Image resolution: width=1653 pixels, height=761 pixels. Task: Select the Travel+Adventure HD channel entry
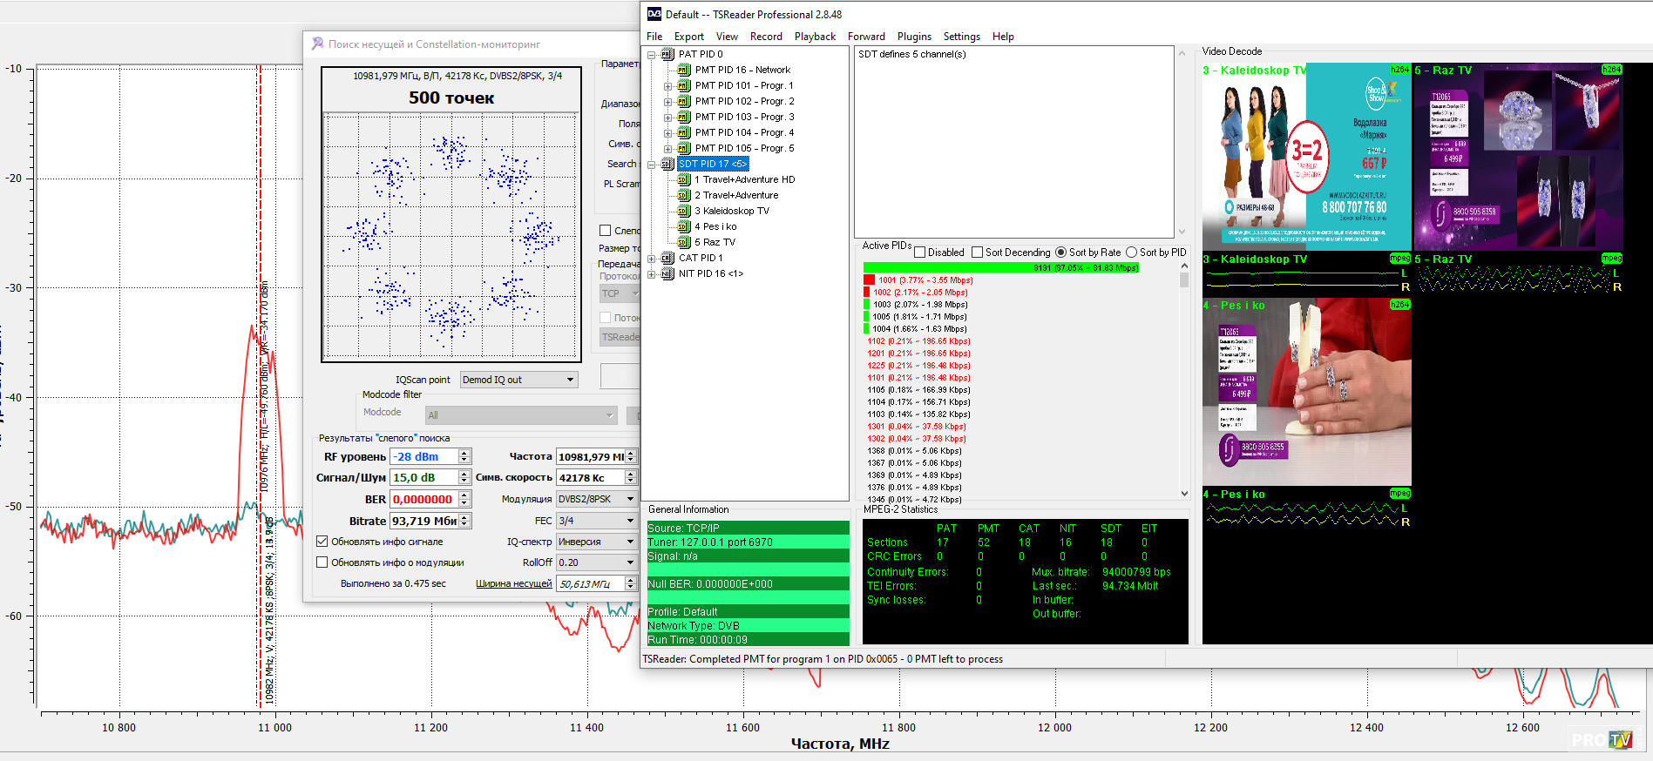744,179
